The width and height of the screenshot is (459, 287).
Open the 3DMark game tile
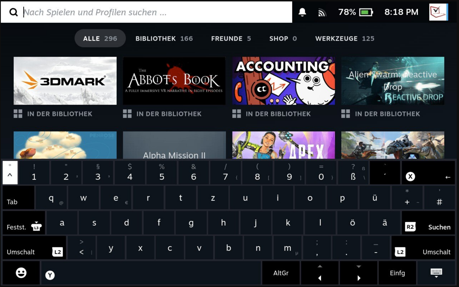pos(65,81)
